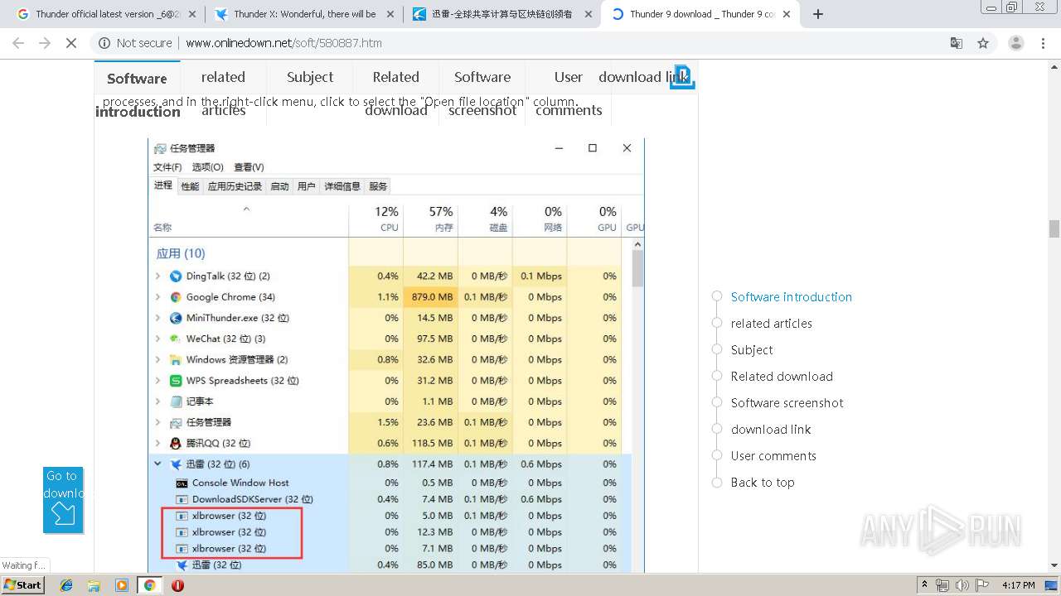Viewport: 1061px width, 596px height.
Task: Click the volume speaker tray icon
Action: pos(962,584)
